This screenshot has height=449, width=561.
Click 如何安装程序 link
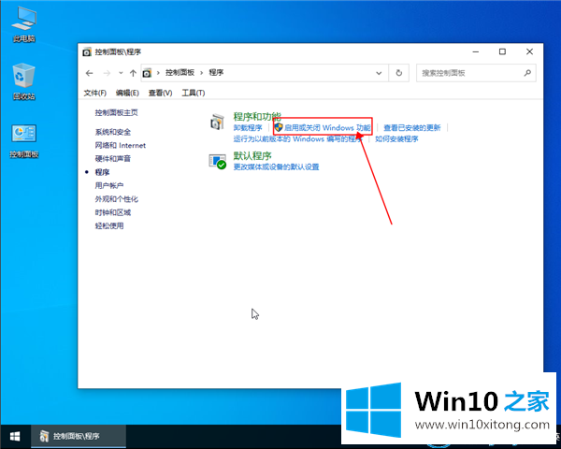396,139
